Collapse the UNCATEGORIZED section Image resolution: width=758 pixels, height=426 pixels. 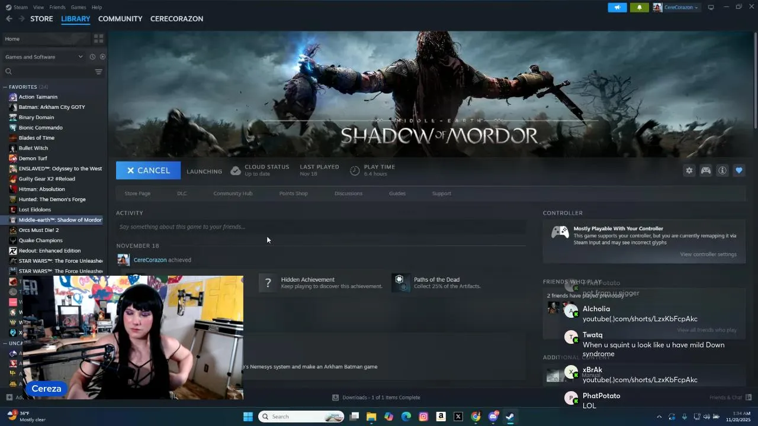[x=5, y=343]
